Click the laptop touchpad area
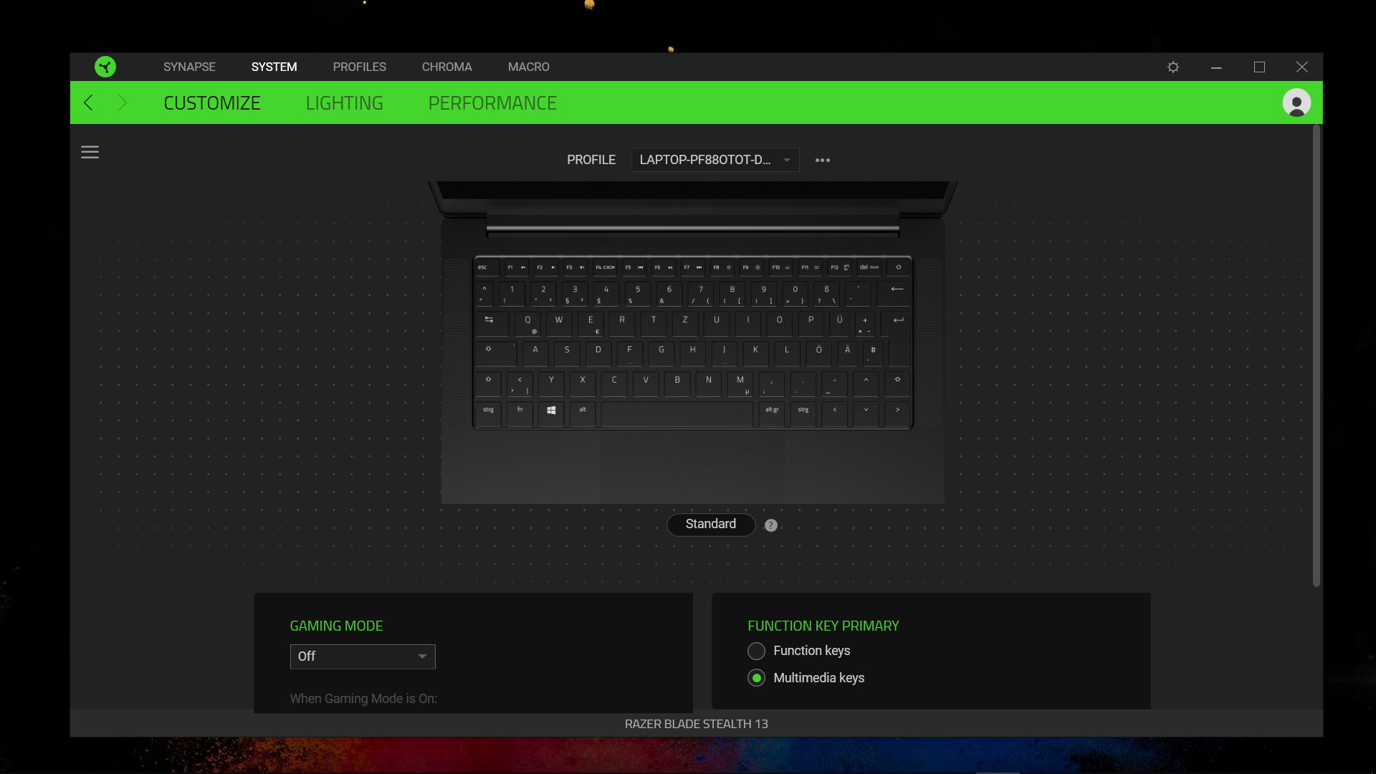 pos(692,469)
